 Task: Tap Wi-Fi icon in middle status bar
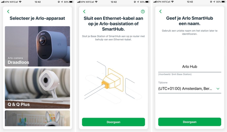(96, 2)
